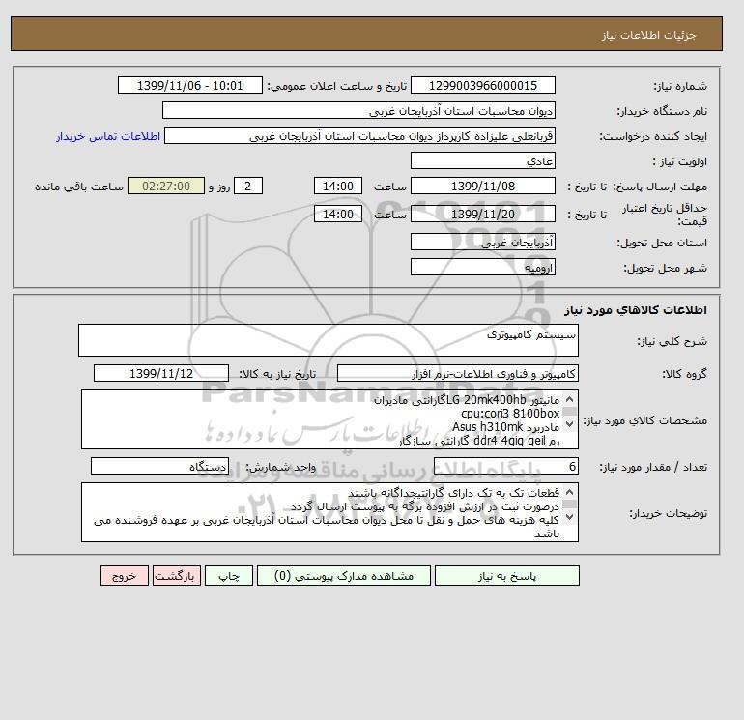This screenshot has width=744, height=720.
Task: Select need date field 1399/11/12
Action: pos(161,373)
